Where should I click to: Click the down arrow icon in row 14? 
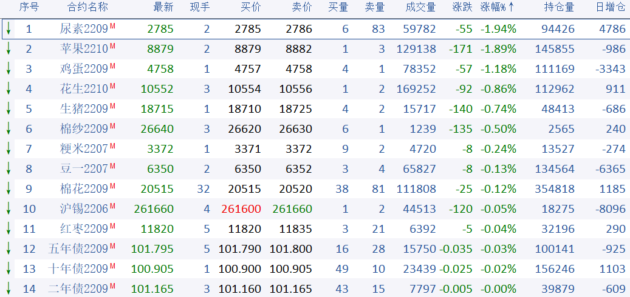coord(9,289)
